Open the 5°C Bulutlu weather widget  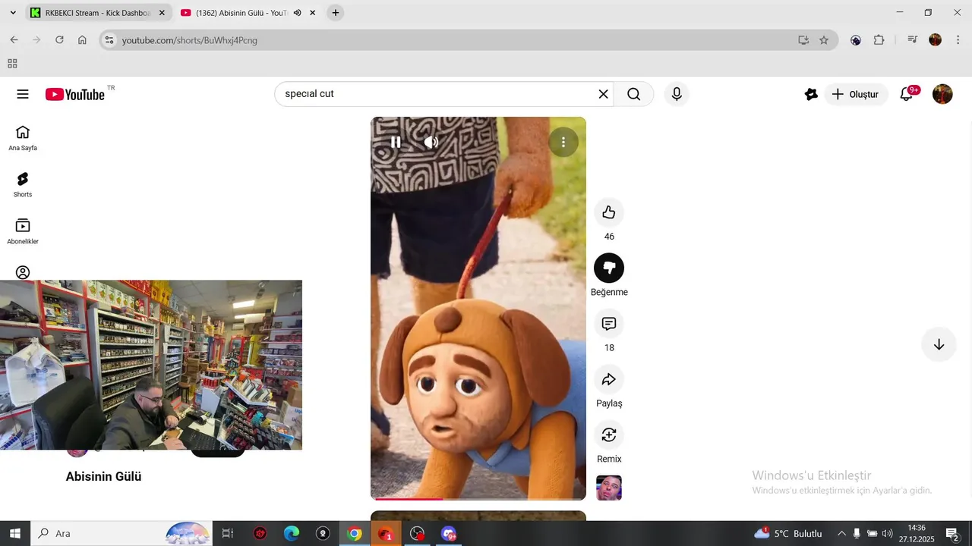coord(788,533)
